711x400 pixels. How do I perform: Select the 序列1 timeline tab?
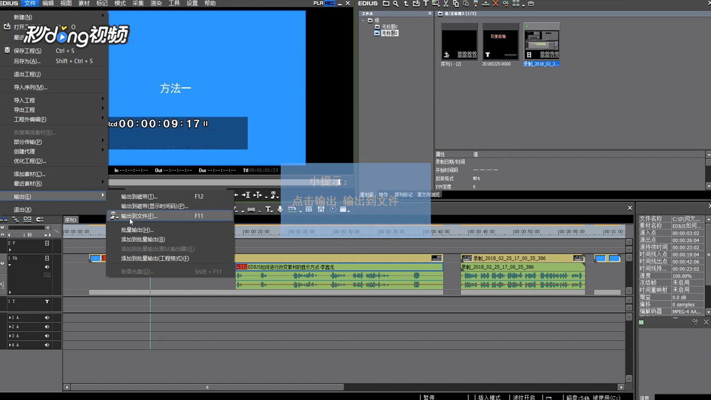coord(71,220)
